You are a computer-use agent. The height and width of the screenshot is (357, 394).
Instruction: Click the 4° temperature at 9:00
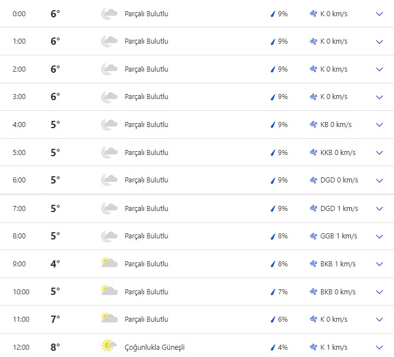[55, 264]
